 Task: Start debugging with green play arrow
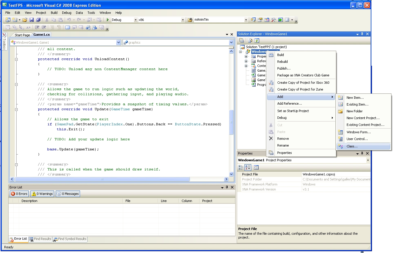108,20
